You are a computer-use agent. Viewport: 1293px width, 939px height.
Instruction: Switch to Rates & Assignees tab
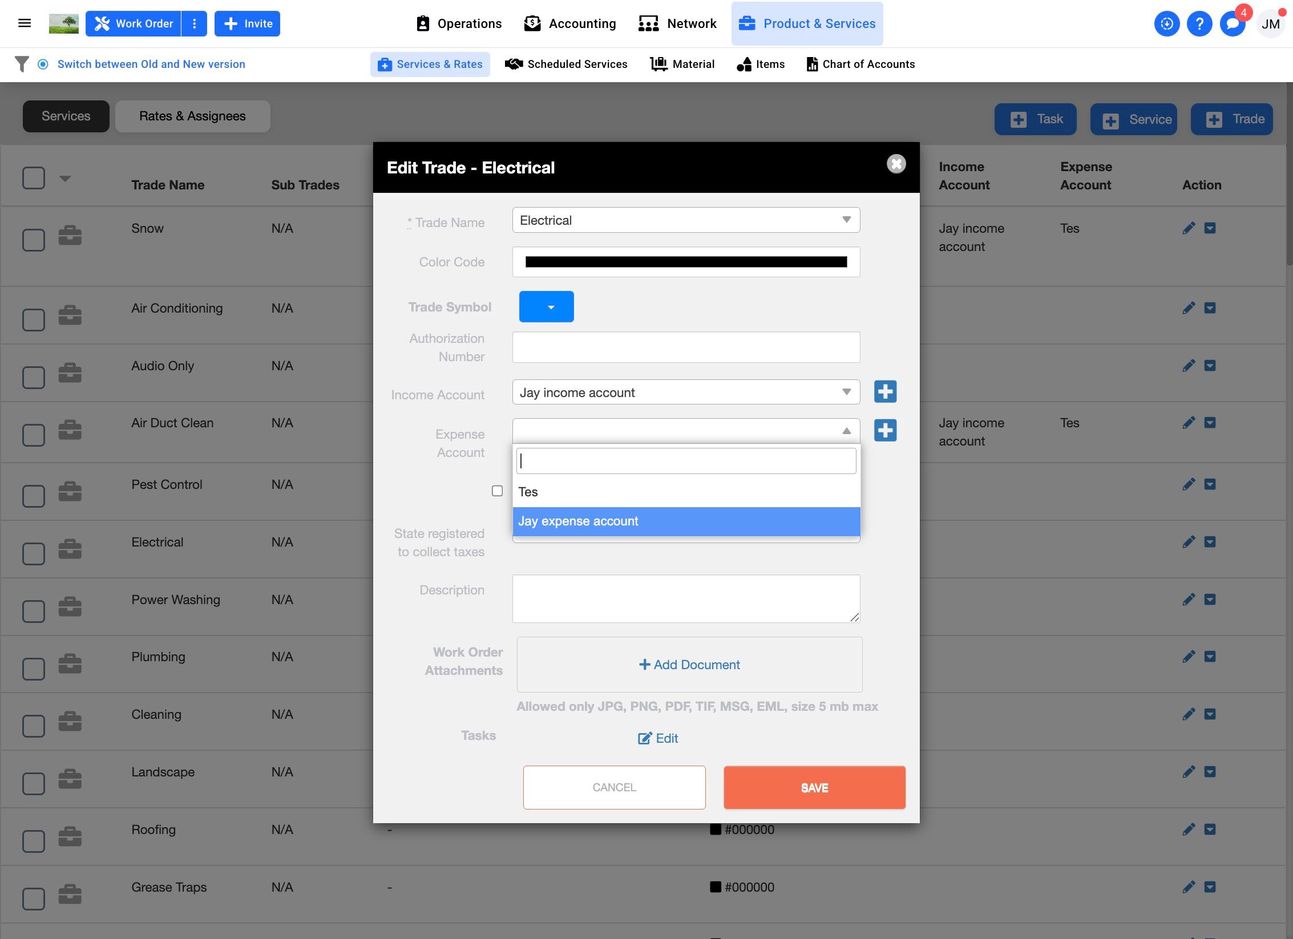[x=192, y=116]
